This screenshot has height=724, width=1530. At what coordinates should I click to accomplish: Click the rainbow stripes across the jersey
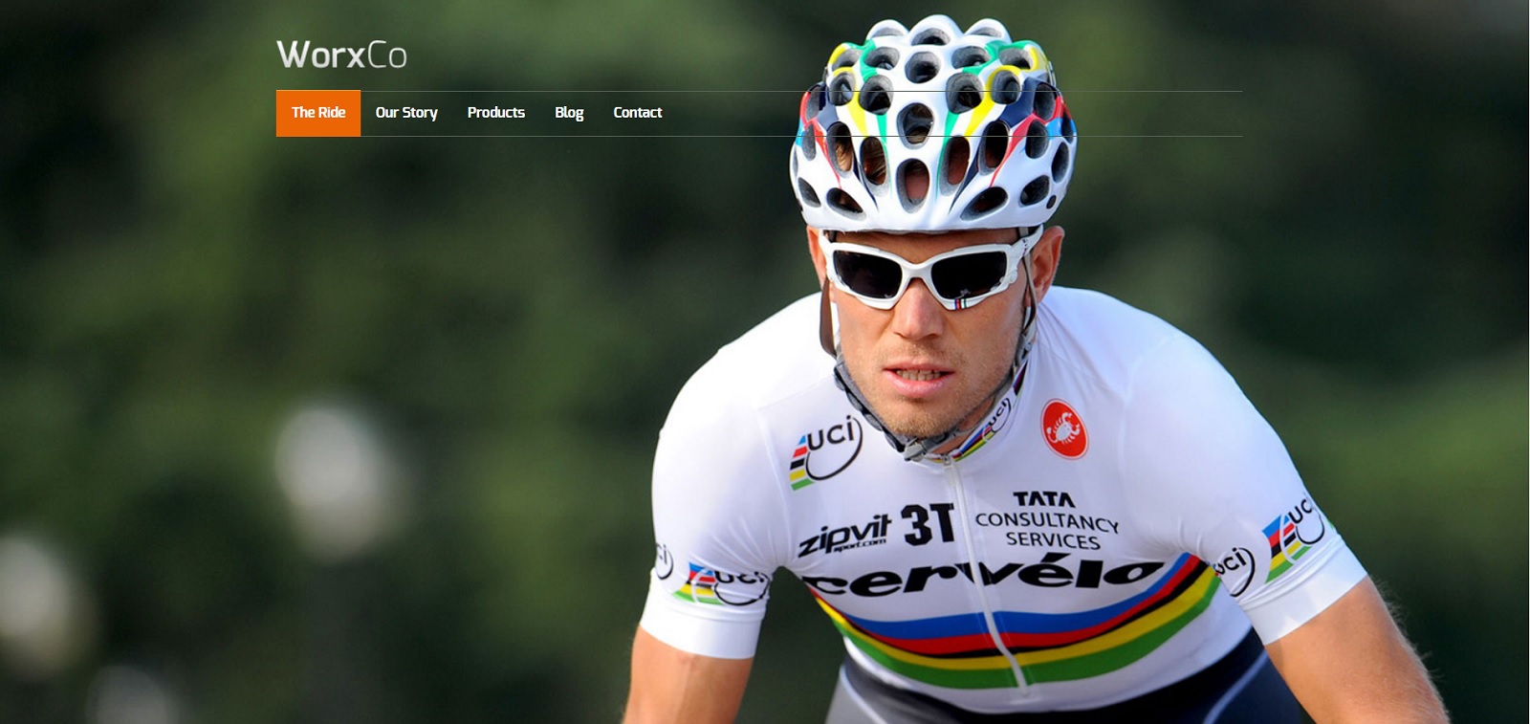tap(1014, 636)
